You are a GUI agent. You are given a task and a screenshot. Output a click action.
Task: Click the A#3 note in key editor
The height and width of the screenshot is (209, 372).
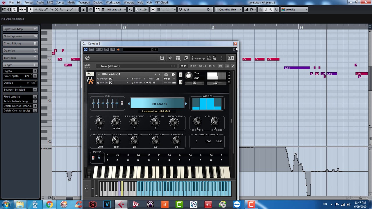click(297, 68)
